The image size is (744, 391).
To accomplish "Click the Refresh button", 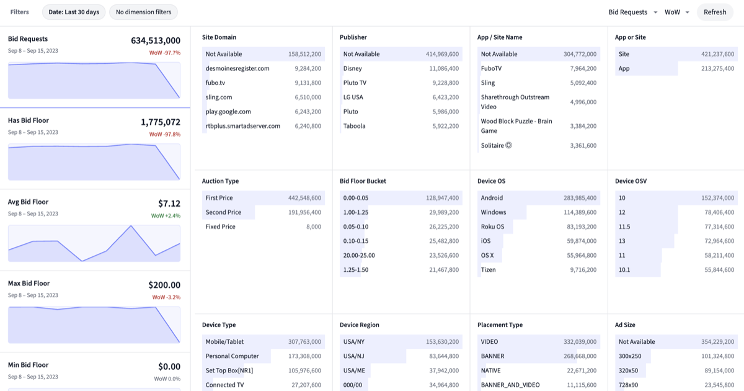I will coord(715,12).
